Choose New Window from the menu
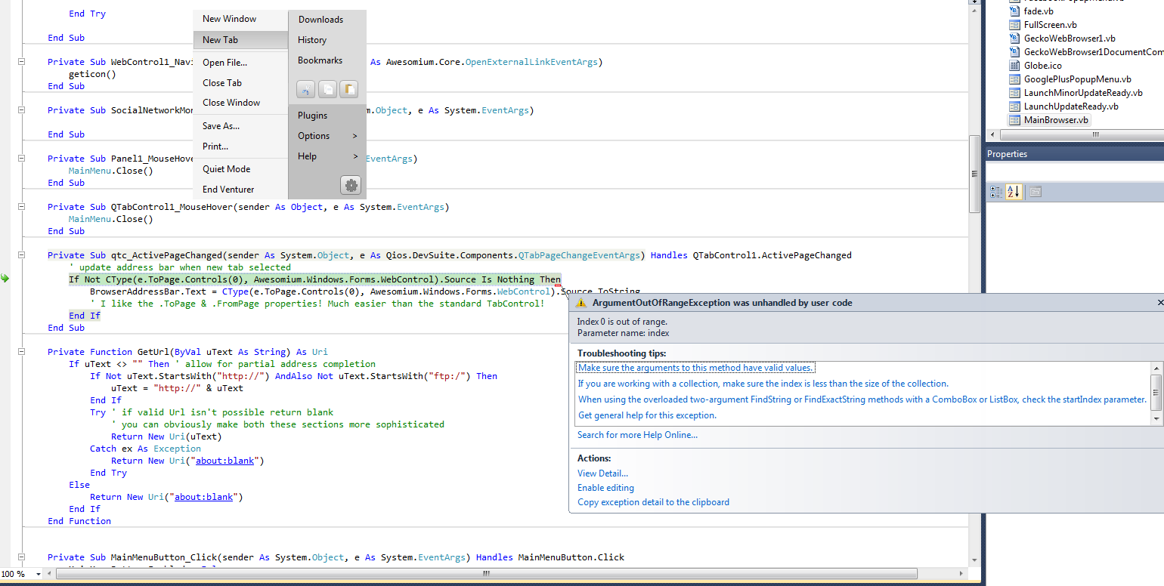The height and width of the screenshot is (586, 1164). [229, 19]
